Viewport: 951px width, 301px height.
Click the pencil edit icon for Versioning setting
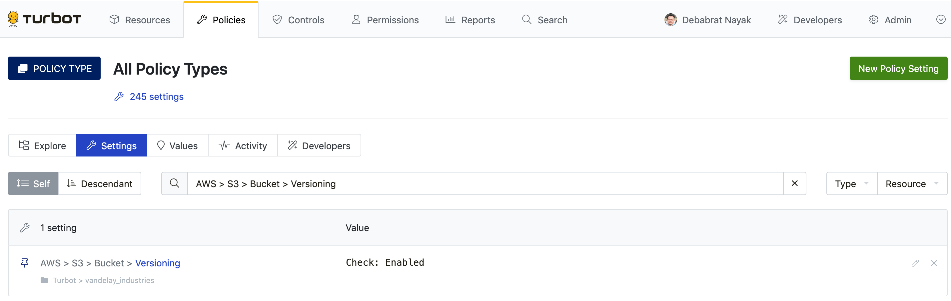tap(915, 263)
